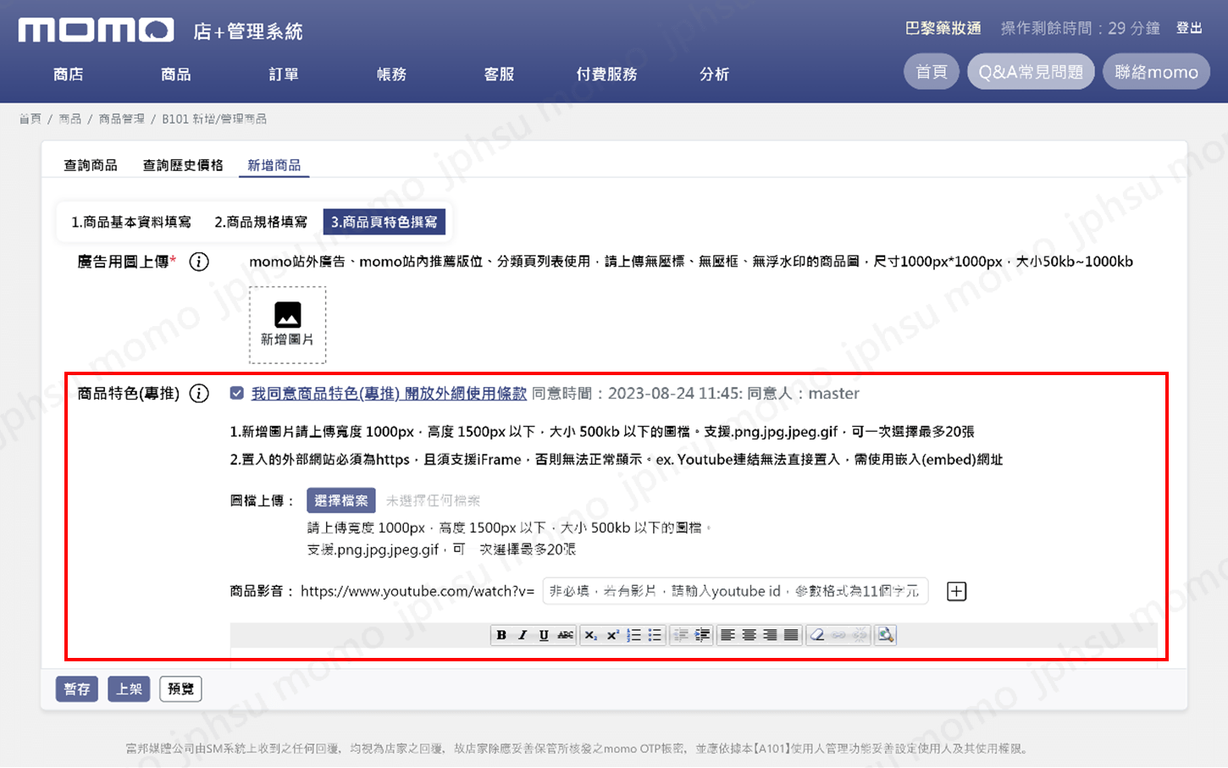Click the B101 新增/管理商品 breadcrumb
1228x768 pixels.
[214, 119]
